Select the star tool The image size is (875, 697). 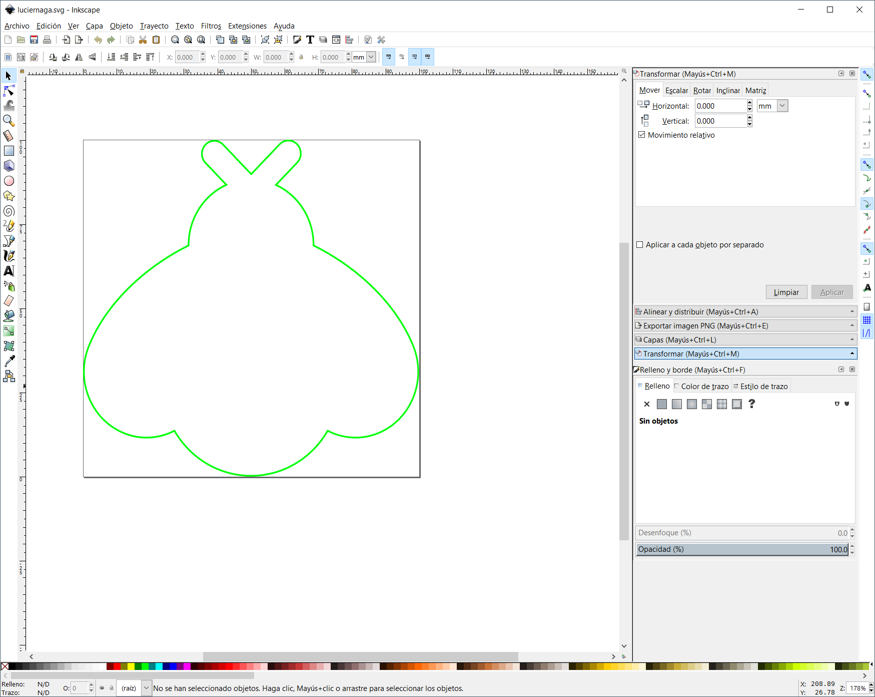point(9,196)
